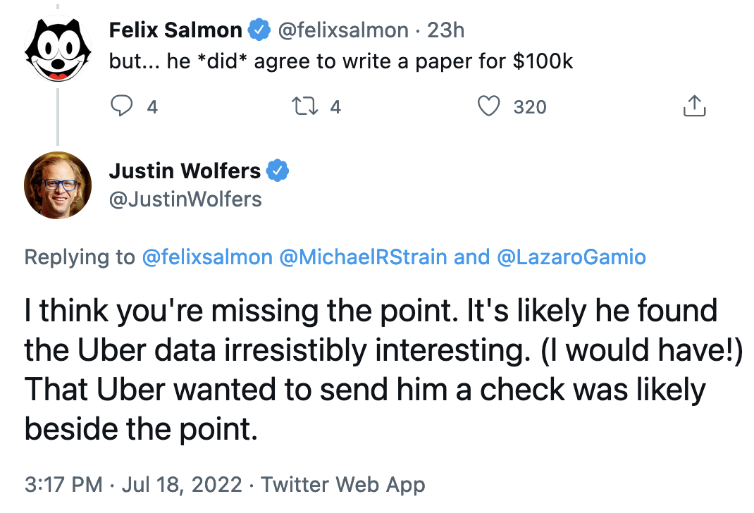The height and width of the screenshot is (513, 754).
Task: Click the 3:17 PM · Jul 18, 2022 timestamp
Action: tap(134, 485)
